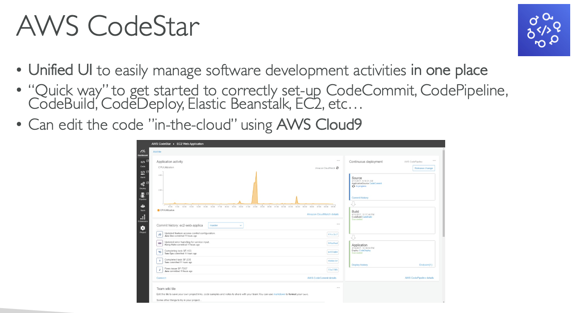Open the CodeDeploy link in Application stage
Image resolution: width=576 pixels, height=313 pixels.
point(365,251)
